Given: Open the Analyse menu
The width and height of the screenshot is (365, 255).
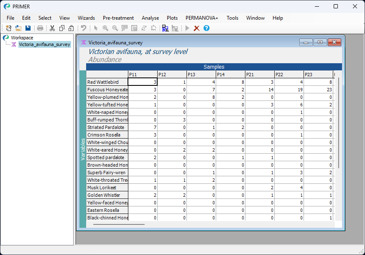Looking at the screenshot, I should point(150,18).
